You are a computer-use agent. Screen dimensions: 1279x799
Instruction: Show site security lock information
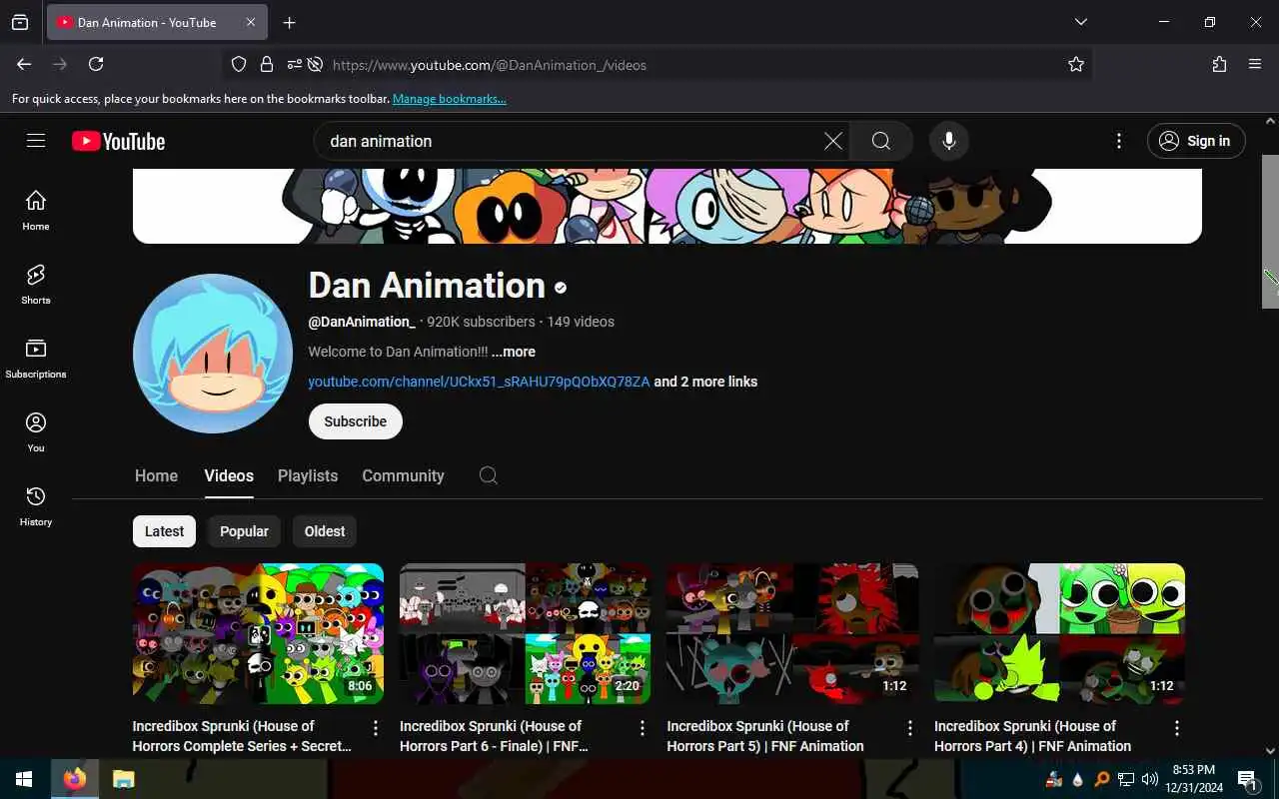point(266,64)
